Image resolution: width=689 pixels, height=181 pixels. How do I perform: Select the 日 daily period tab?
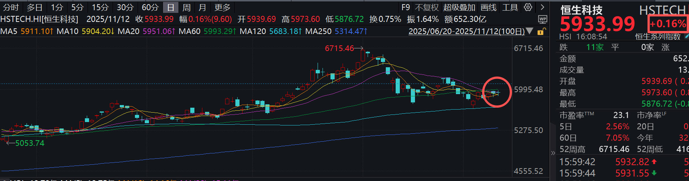[x=171, y=8]
